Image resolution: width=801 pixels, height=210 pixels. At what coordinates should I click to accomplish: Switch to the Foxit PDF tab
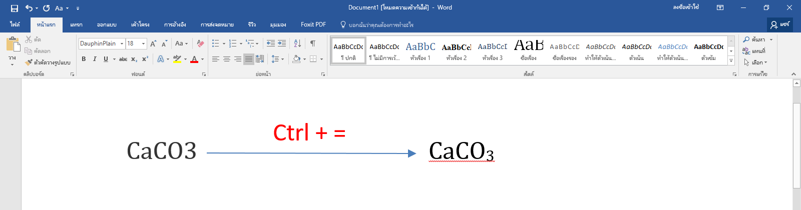(x=313, y=24)
